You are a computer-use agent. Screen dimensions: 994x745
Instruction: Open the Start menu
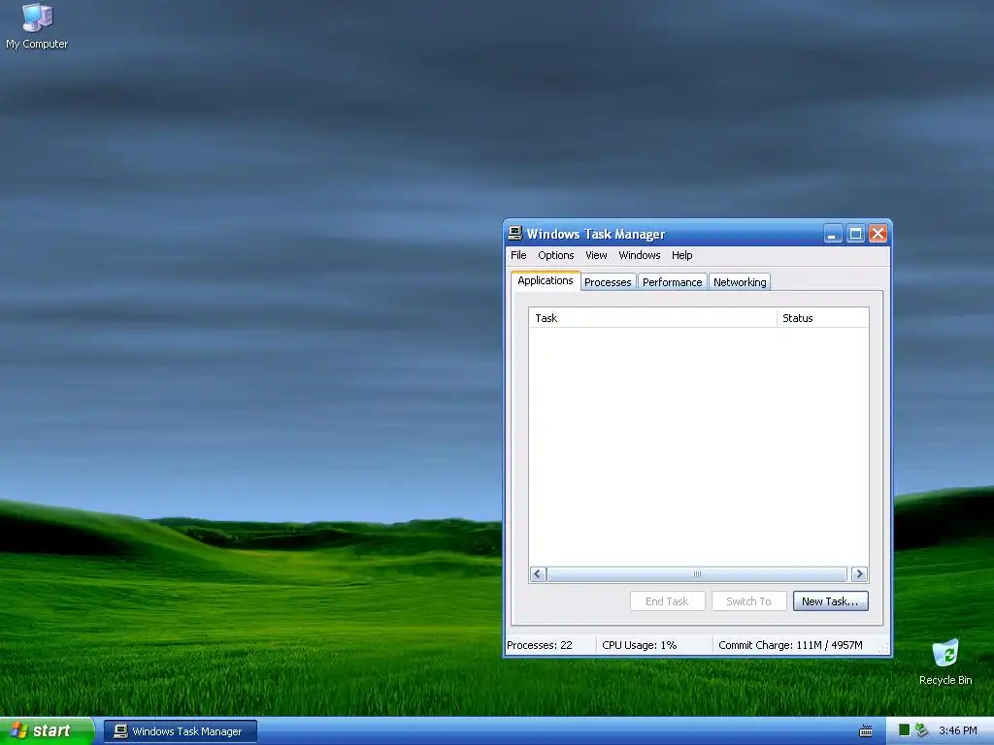47,731
